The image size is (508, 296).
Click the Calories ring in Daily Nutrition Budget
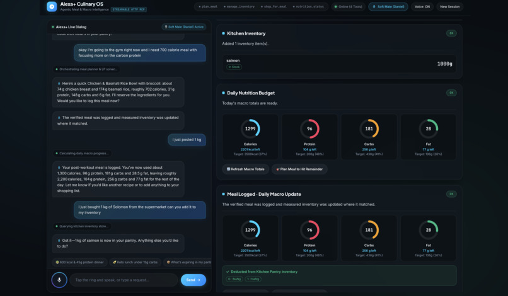250,128
